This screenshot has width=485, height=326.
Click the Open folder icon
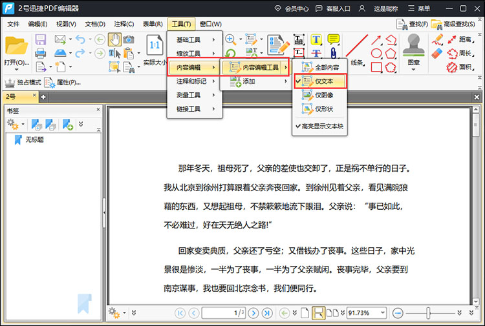click(16, 46)
